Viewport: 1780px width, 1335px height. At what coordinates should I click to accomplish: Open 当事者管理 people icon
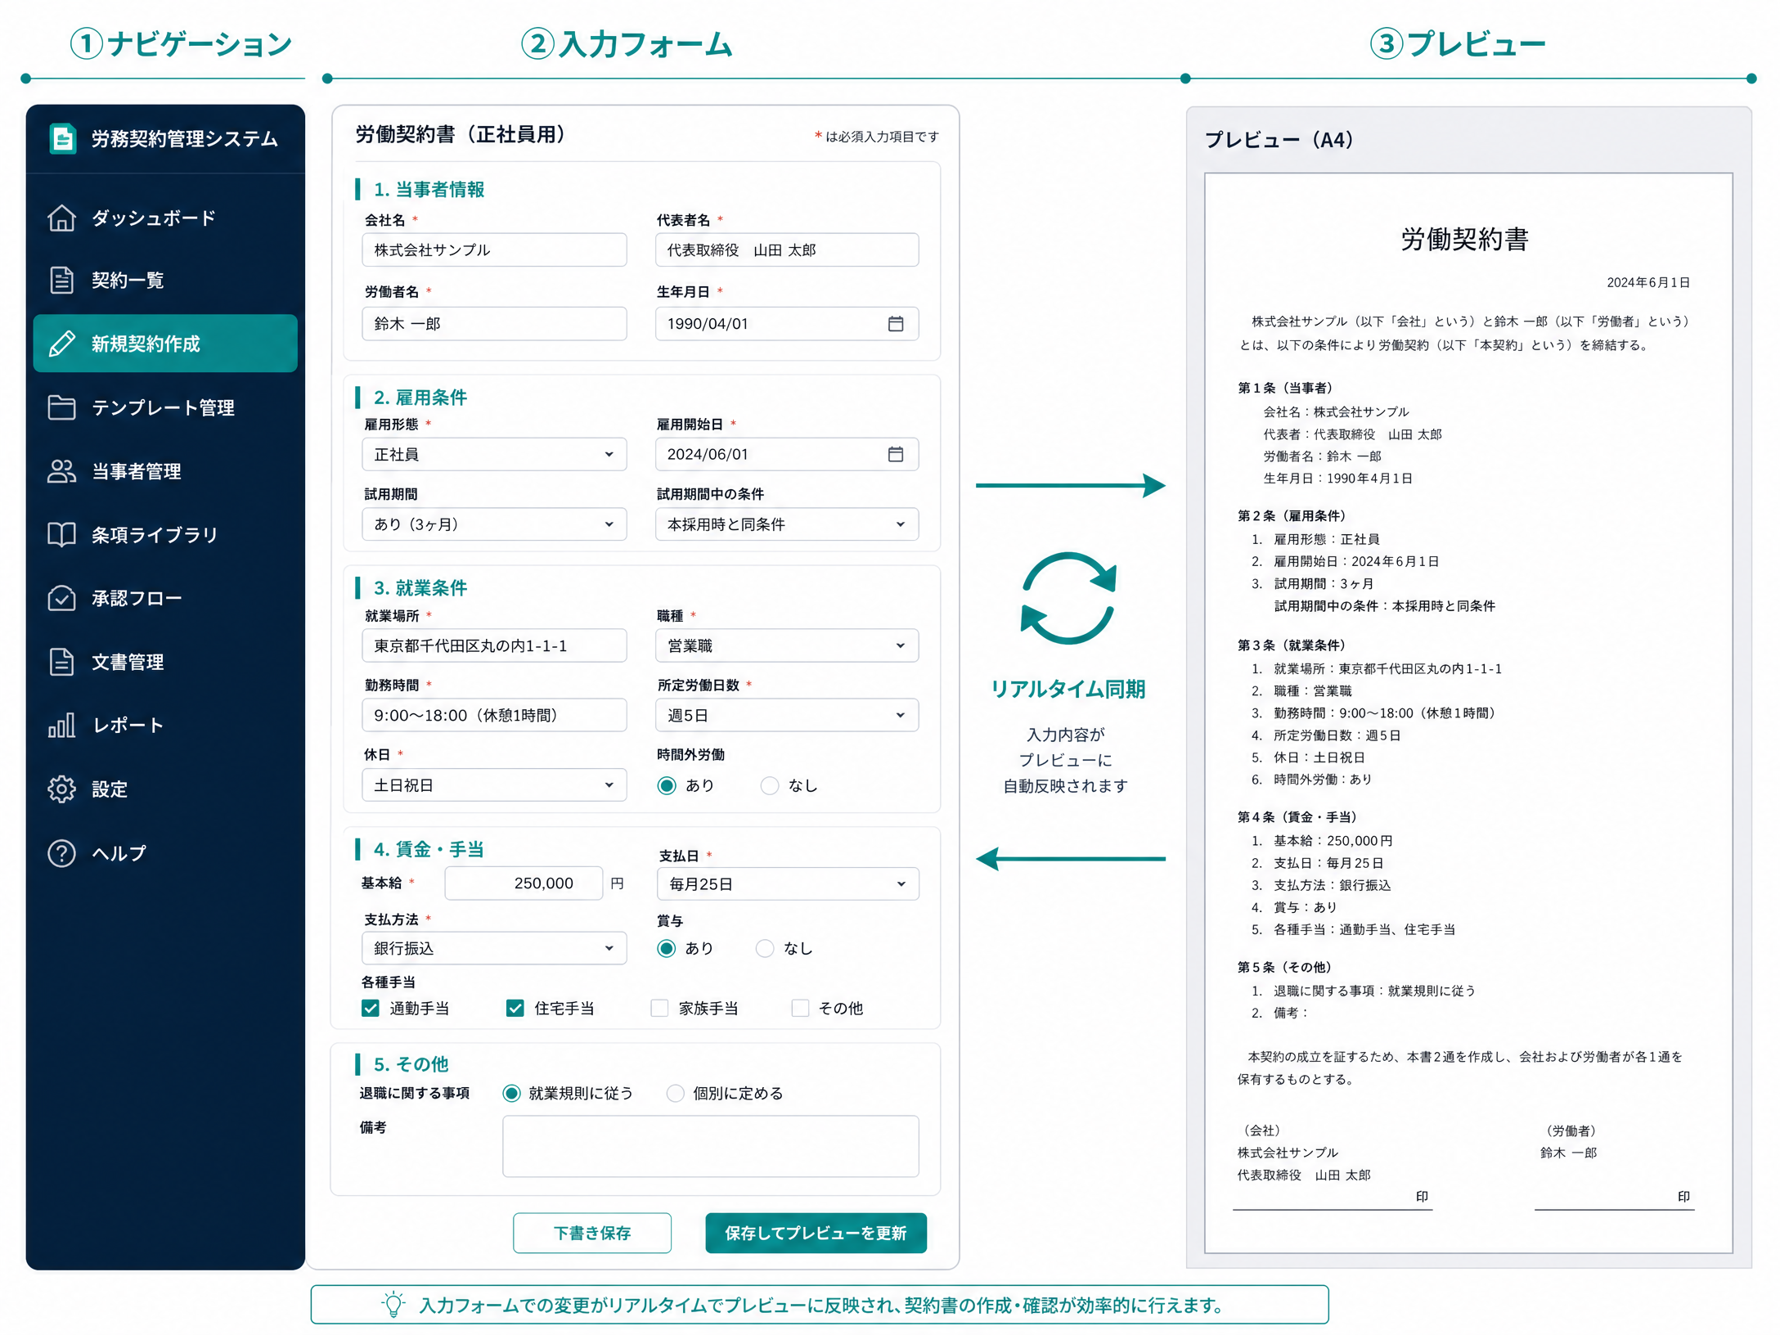coord(61,470)
